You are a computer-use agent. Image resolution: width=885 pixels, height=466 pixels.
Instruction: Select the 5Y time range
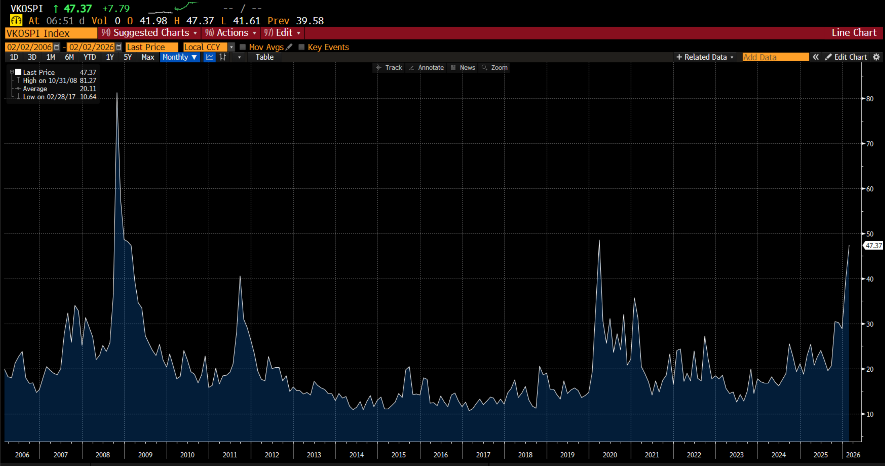click(x=127, y=57)
